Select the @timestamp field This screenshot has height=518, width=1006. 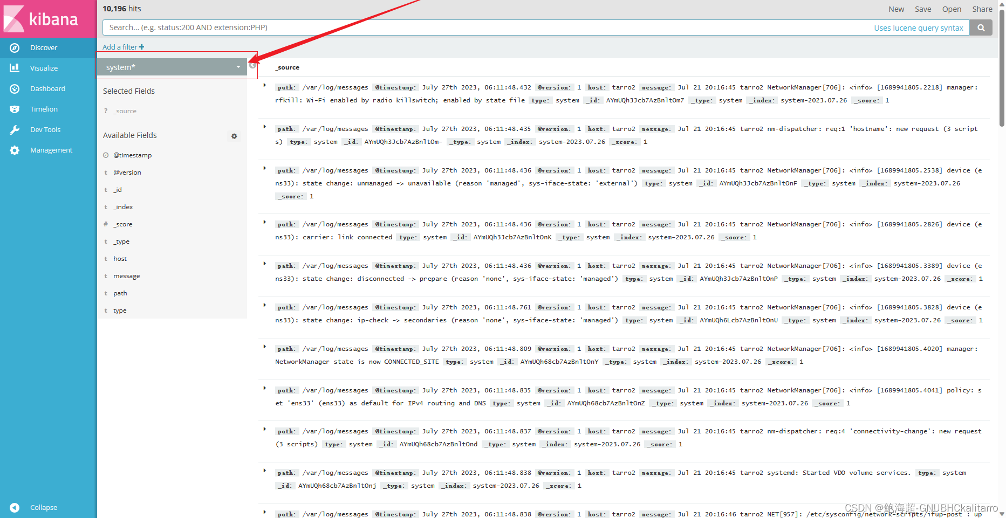click(133, 155)
